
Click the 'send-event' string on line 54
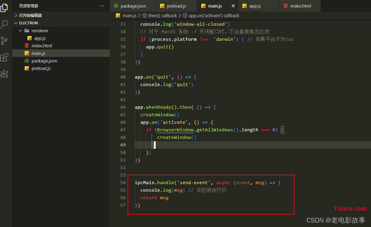(193, 182)
